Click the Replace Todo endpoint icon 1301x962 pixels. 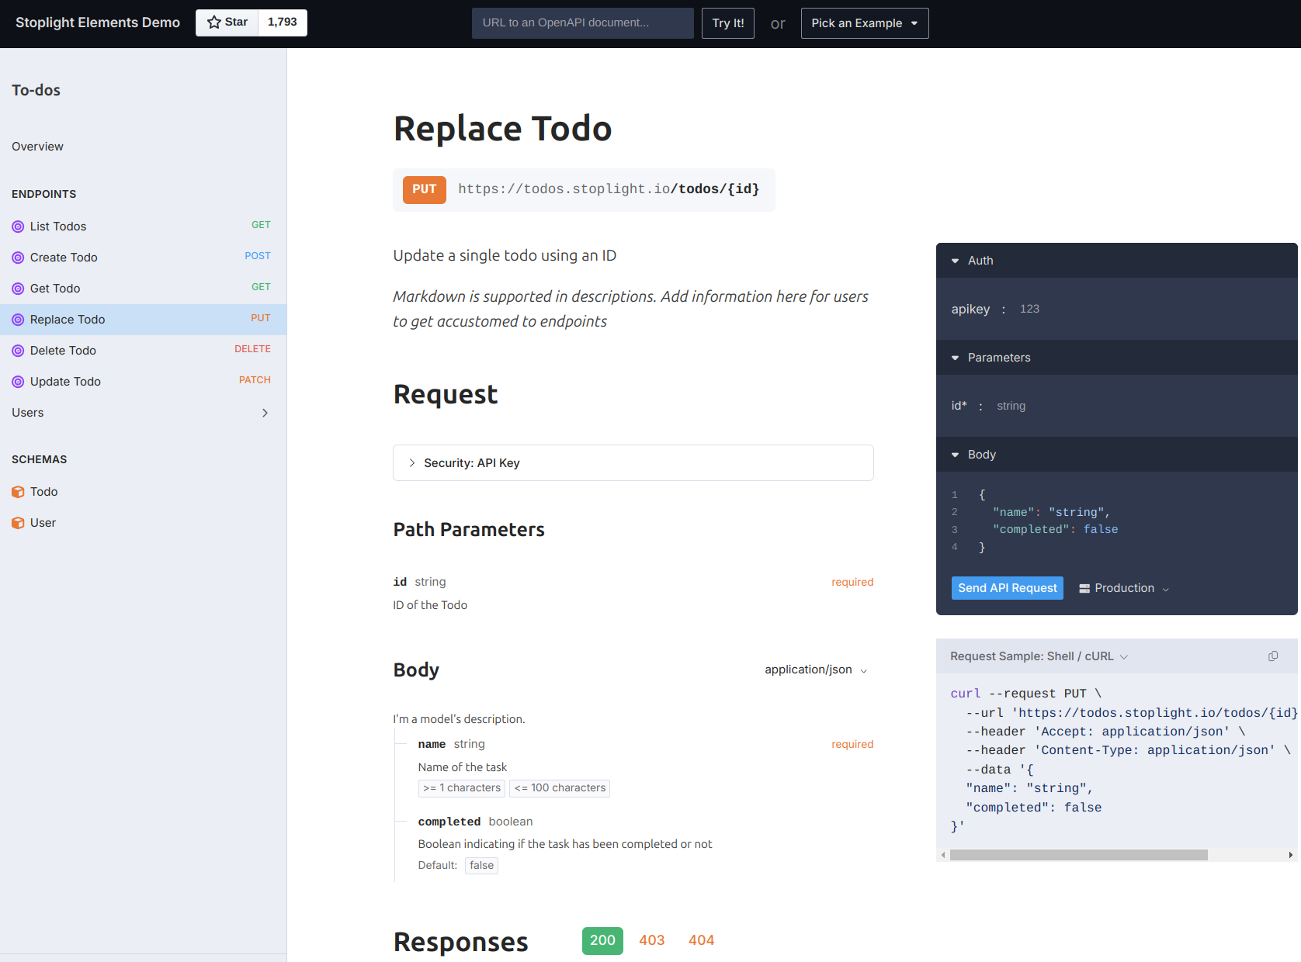point(18,320)
